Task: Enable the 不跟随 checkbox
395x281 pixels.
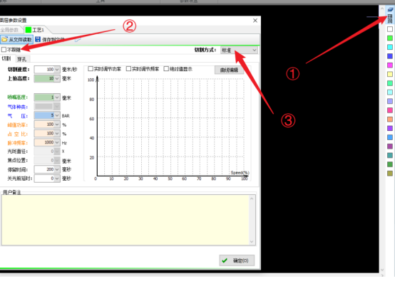Action: pos(4,49)
